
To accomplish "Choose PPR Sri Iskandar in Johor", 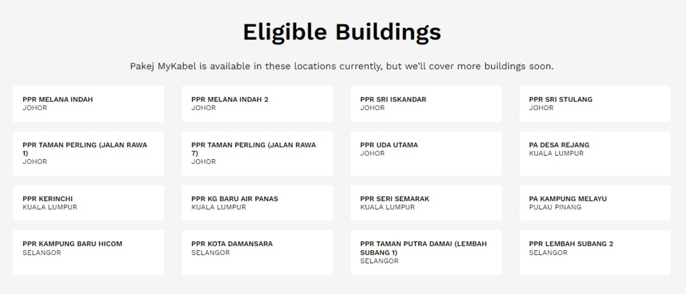I will click(x=426, y=104).
